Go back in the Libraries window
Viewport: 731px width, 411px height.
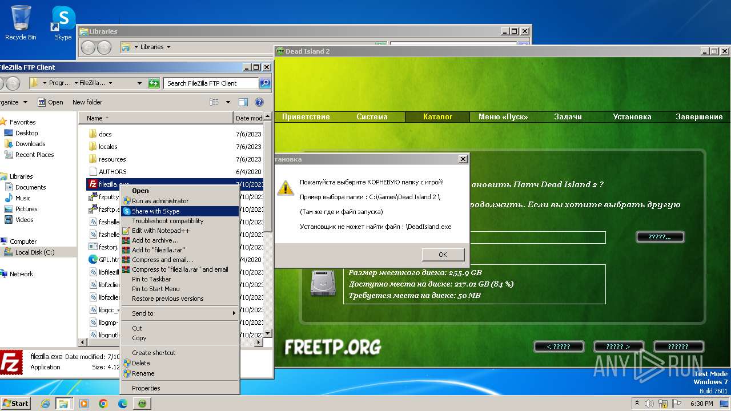click(x=88, y=47)
